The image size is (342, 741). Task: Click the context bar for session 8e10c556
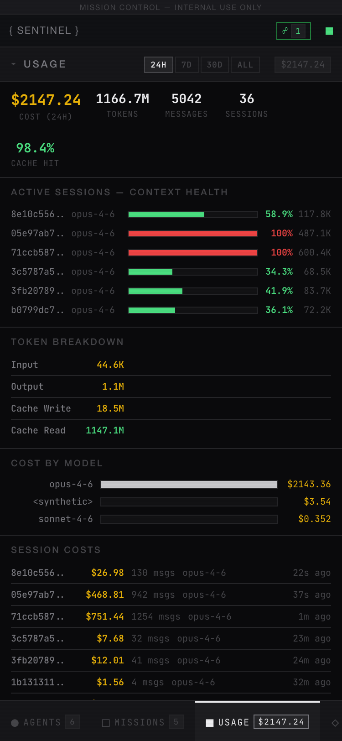(193, 214)
